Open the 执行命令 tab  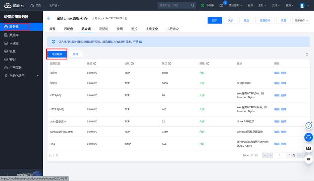[172, 29]
